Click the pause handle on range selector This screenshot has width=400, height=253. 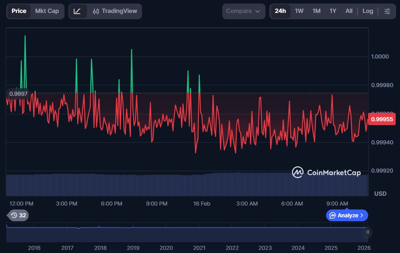[x=367, y=232]
